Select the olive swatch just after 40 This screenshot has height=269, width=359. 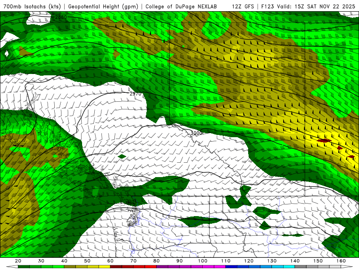(x=70, y=267)
